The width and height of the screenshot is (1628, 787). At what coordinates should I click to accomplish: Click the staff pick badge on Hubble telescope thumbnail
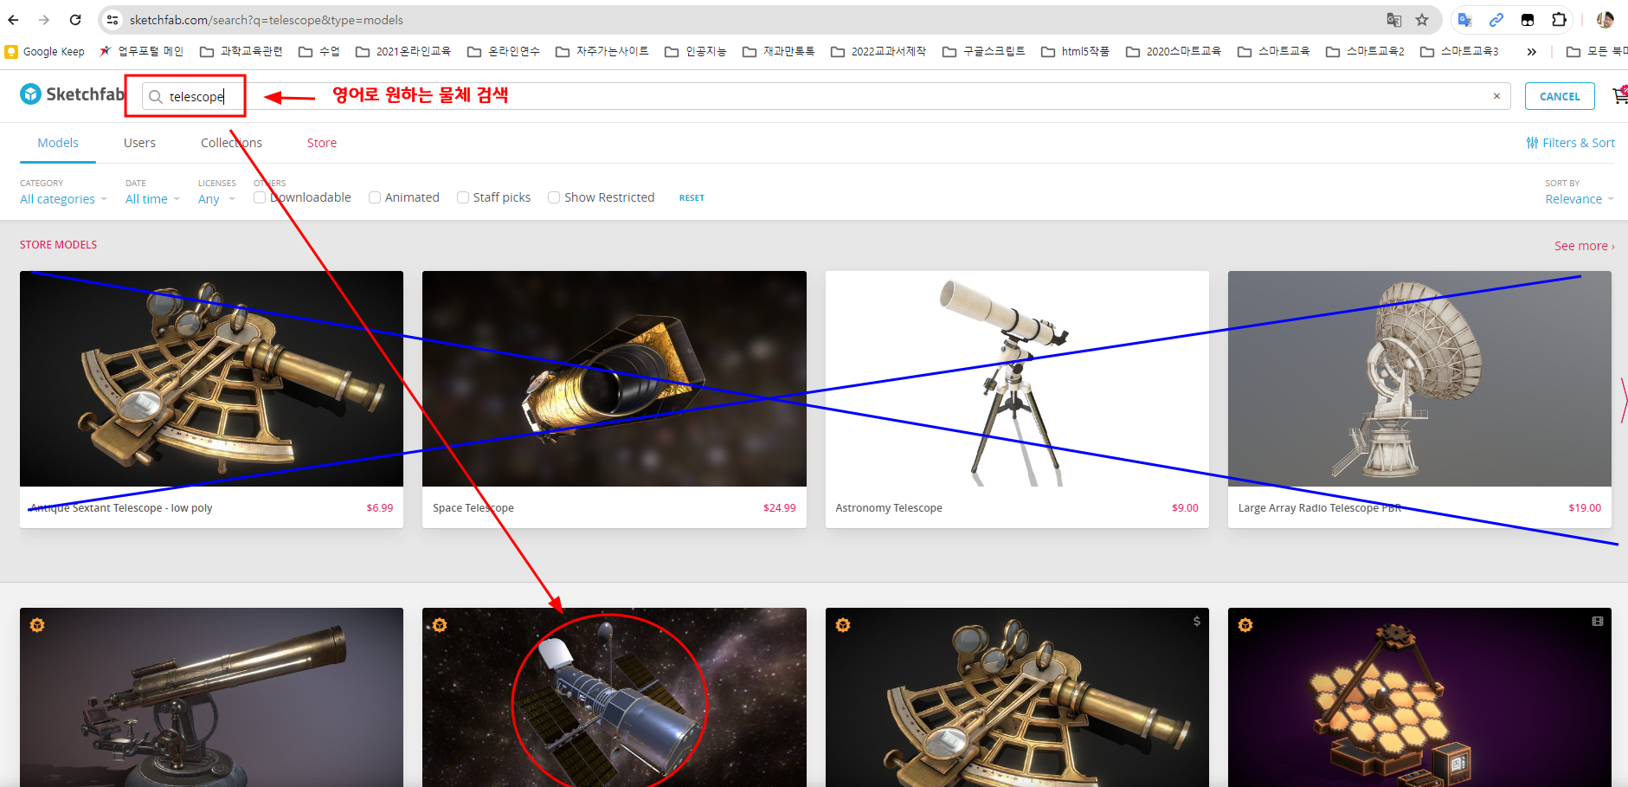tap(440, 625)
